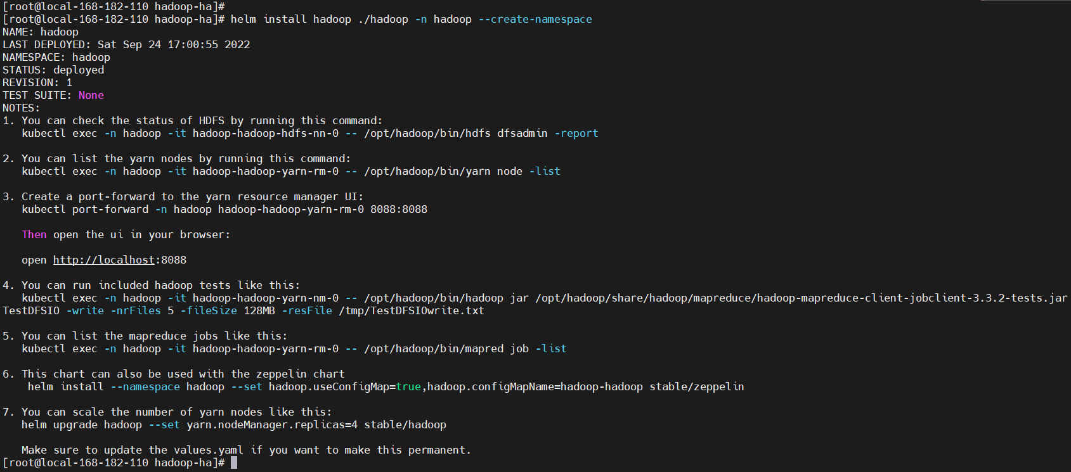
Task: Click the '-report' option
Action: [x=576, y=133]
